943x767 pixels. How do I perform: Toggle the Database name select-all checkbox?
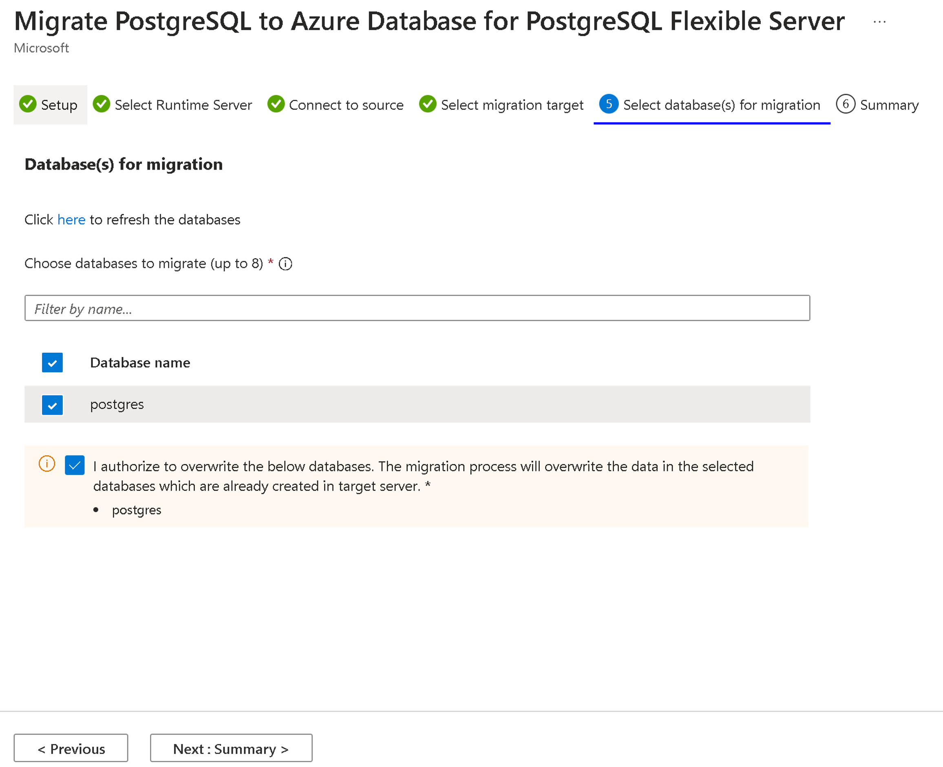pos(53,362)
